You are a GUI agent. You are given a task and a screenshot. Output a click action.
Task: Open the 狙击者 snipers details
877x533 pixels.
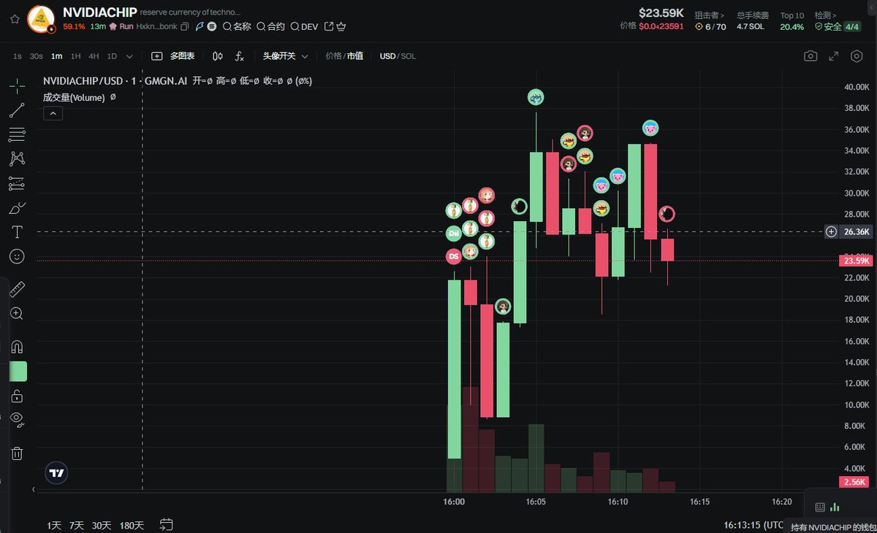pyautogui.click(x=710, y=15)
